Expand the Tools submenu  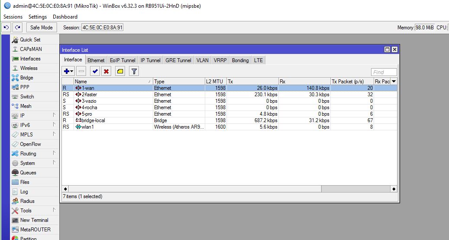pos(34,210)
